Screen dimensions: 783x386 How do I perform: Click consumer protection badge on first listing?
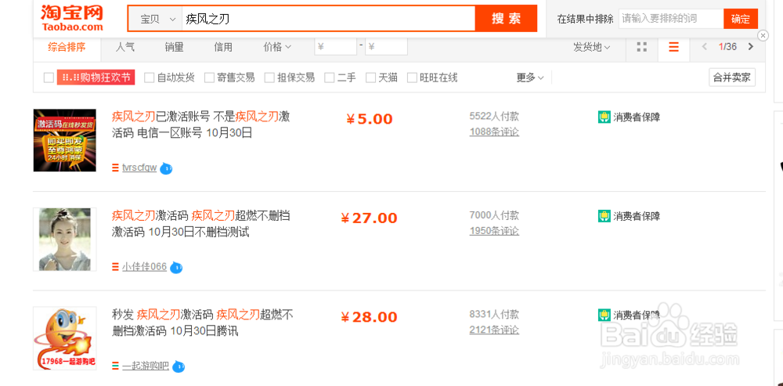604,117
